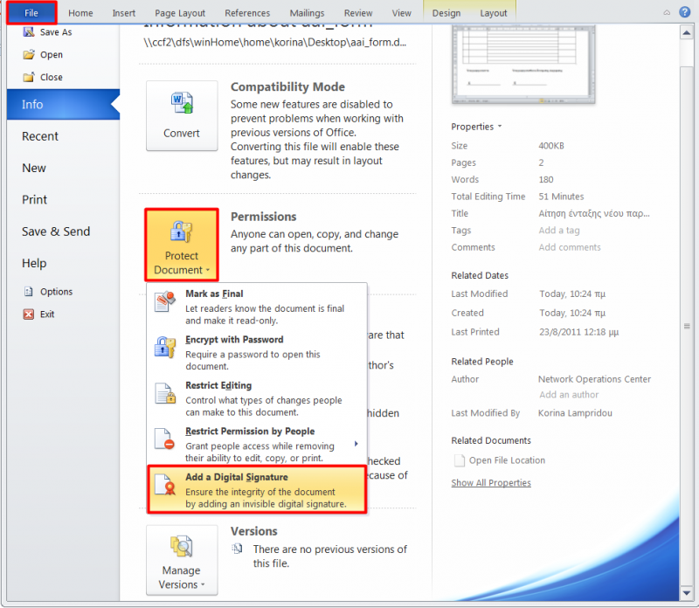Expand the Restrict Permission by People submenu arrow
This screenshot has height=608, width=699.
[x=356, y=444]
